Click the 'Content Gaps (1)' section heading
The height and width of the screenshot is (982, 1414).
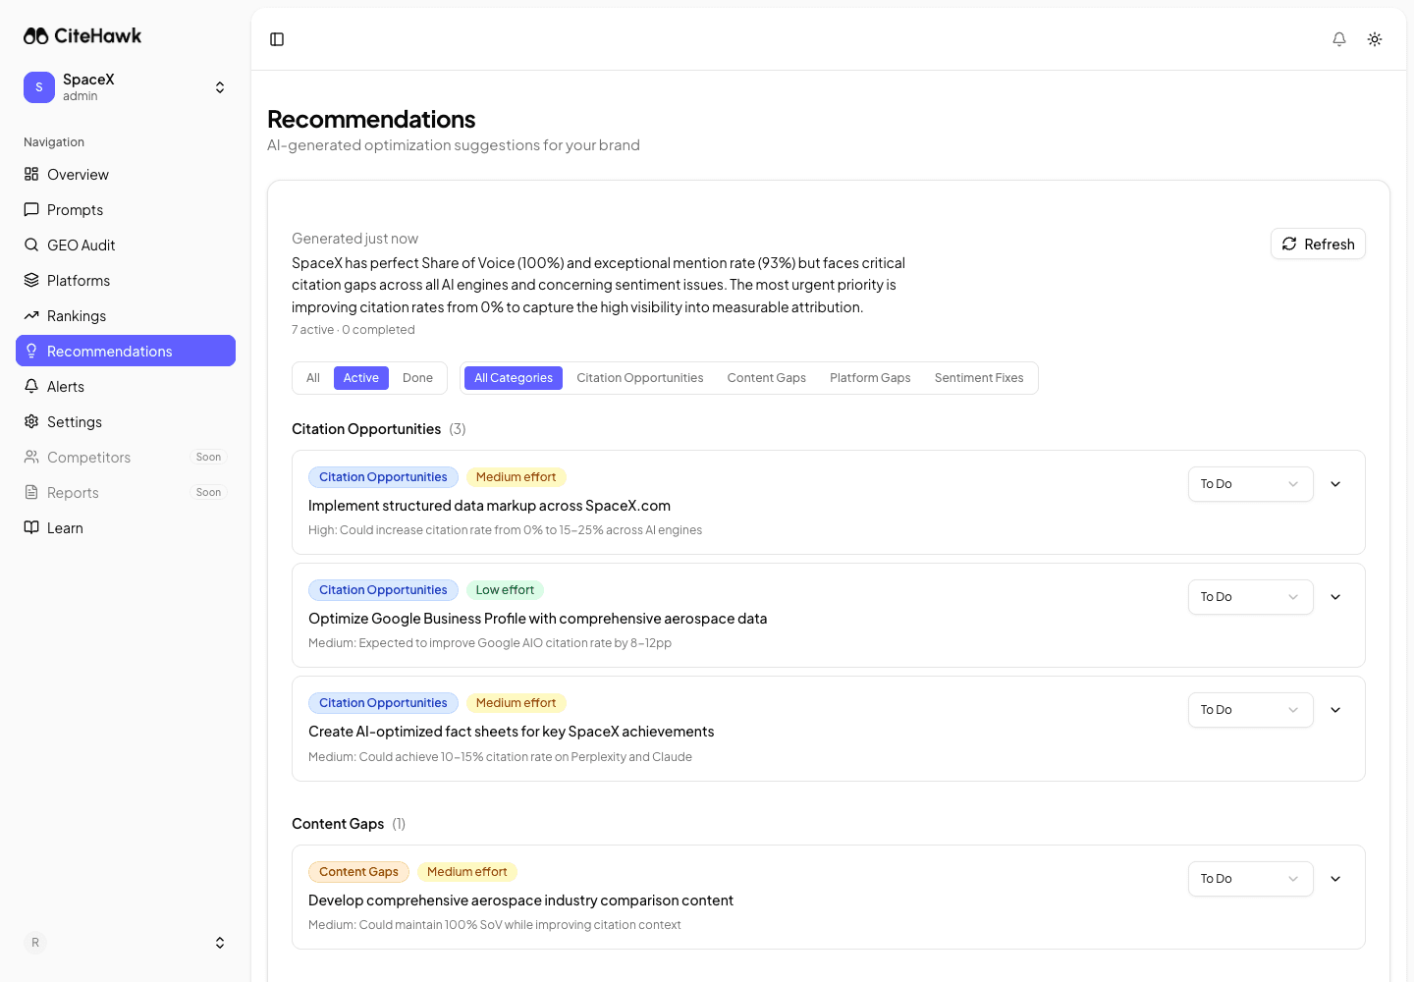click(x=349, y=824)
